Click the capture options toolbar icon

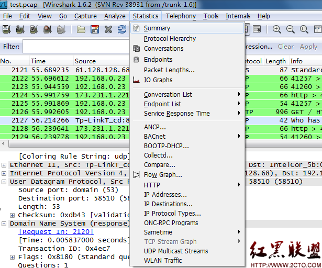click(x=20, y=29)
